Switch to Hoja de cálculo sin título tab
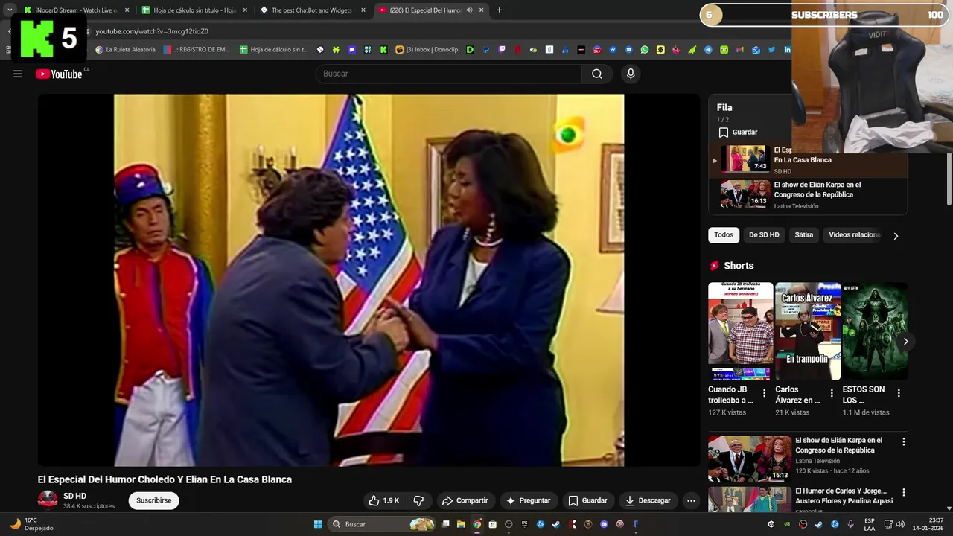Screen dimensions: 953x536 pos(194,10)
